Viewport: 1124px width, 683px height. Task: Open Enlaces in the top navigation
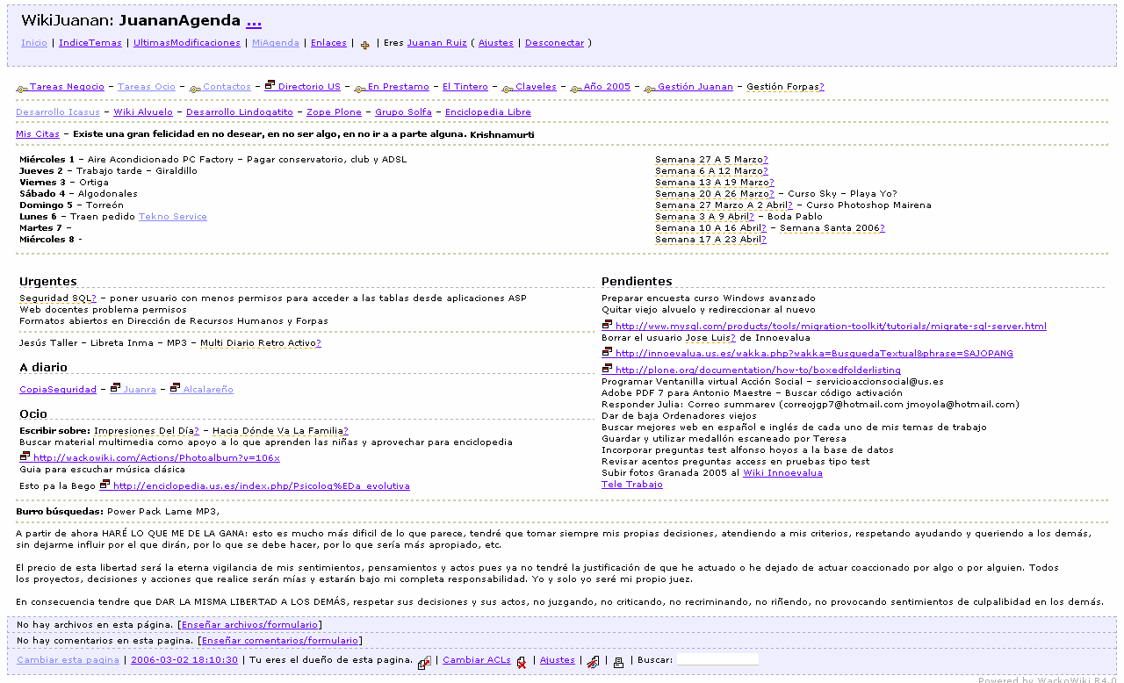(328, 42)
